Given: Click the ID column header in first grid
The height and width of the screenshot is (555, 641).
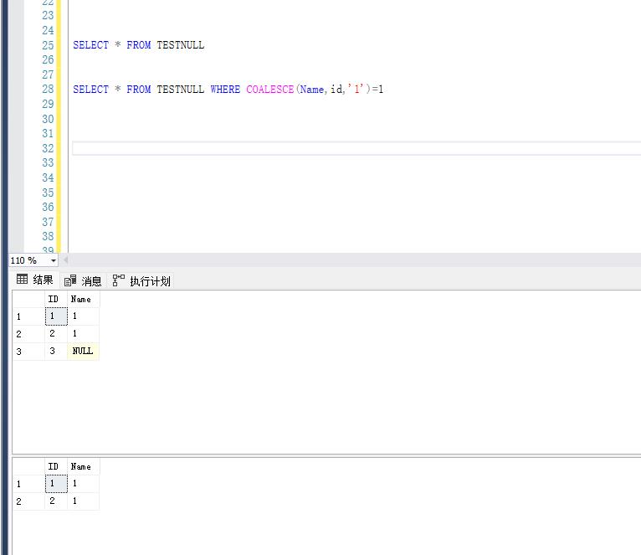Looking at the screenshot, I should click(54, 299).
